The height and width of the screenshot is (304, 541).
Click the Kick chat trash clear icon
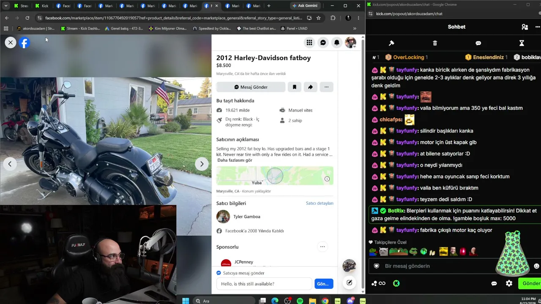(435, 43)
